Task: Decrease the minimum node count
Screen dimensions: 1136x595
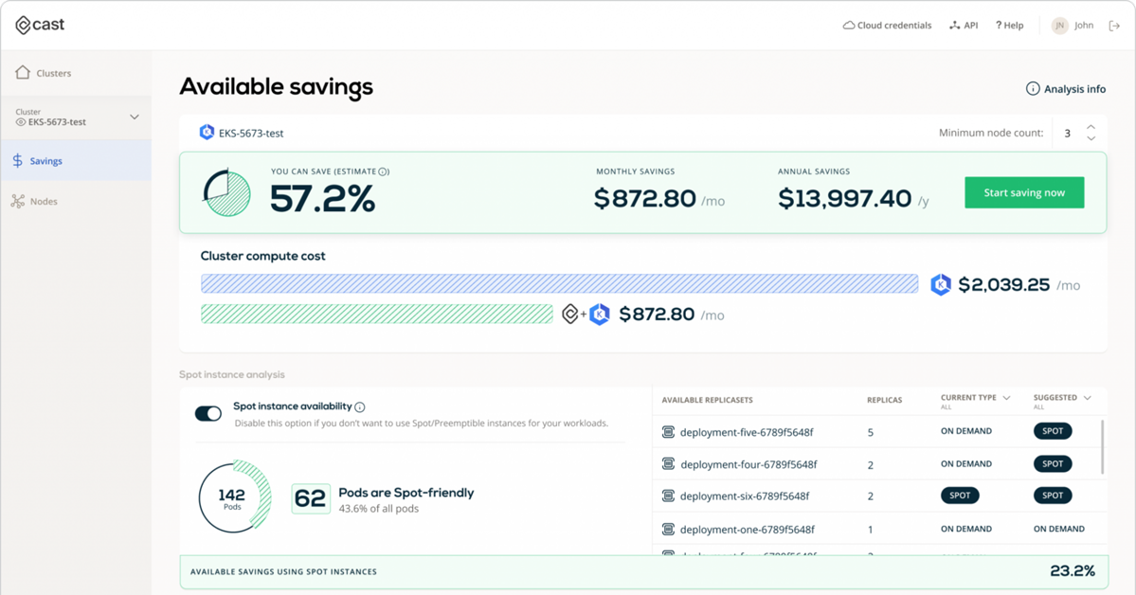Action: pyautogui.click(x=1091, y=137)
